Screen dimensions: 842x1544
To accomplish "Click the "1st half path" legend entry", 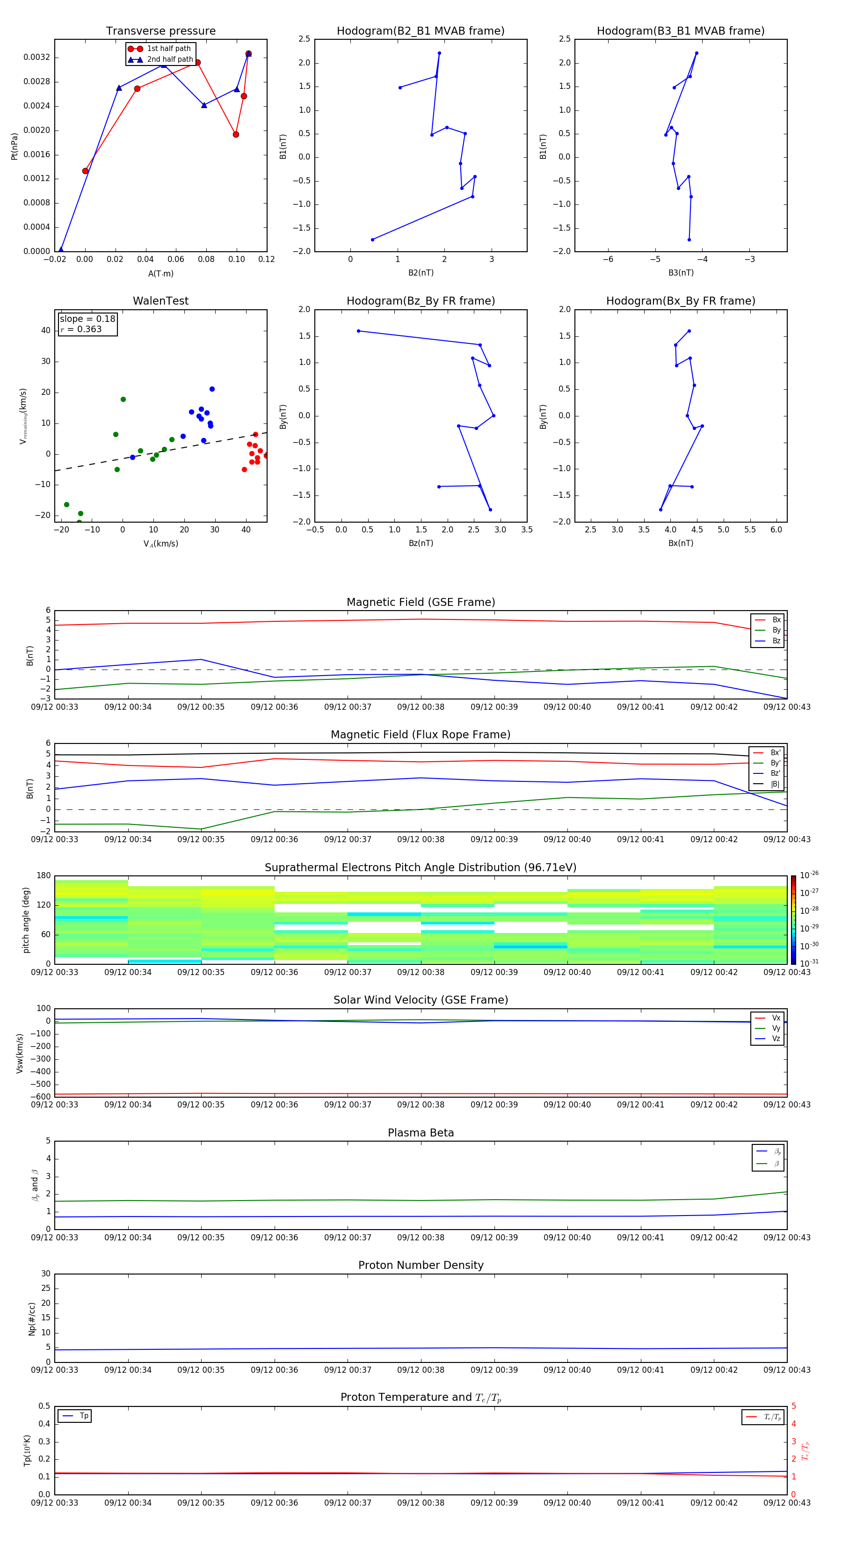I will (x=160, y=49).
